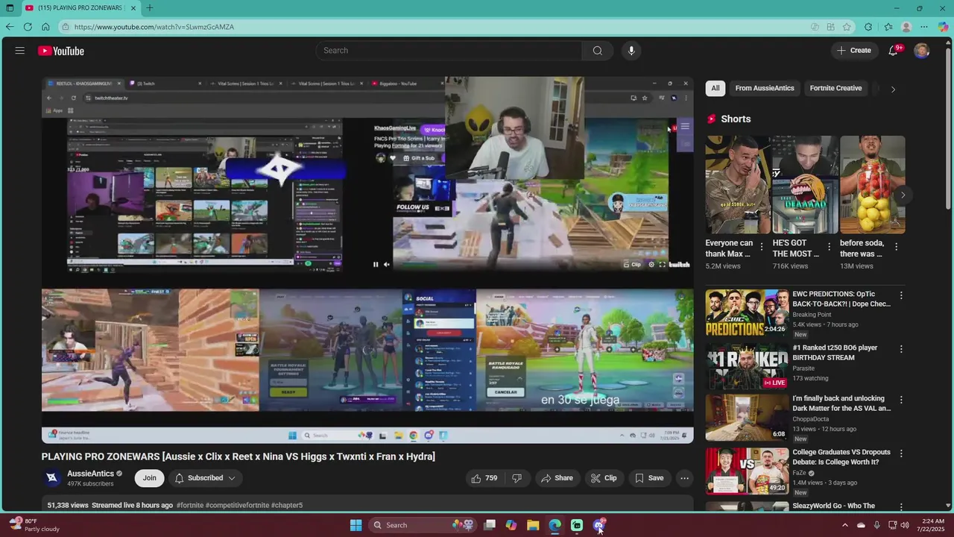Open the EWC PREDICTIONS video thumbnail
Screen dimensions: 954x537
point(747,313)
